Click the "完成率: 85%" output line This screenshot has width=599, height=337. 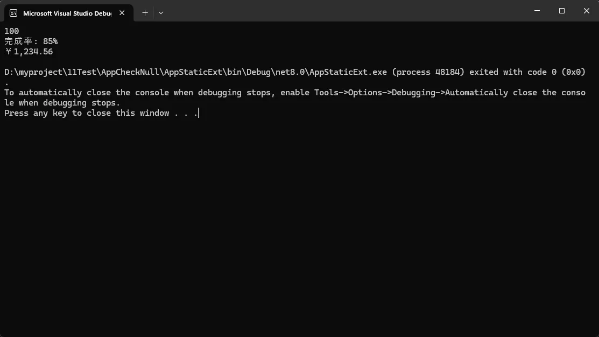click(x=31, y=41)
